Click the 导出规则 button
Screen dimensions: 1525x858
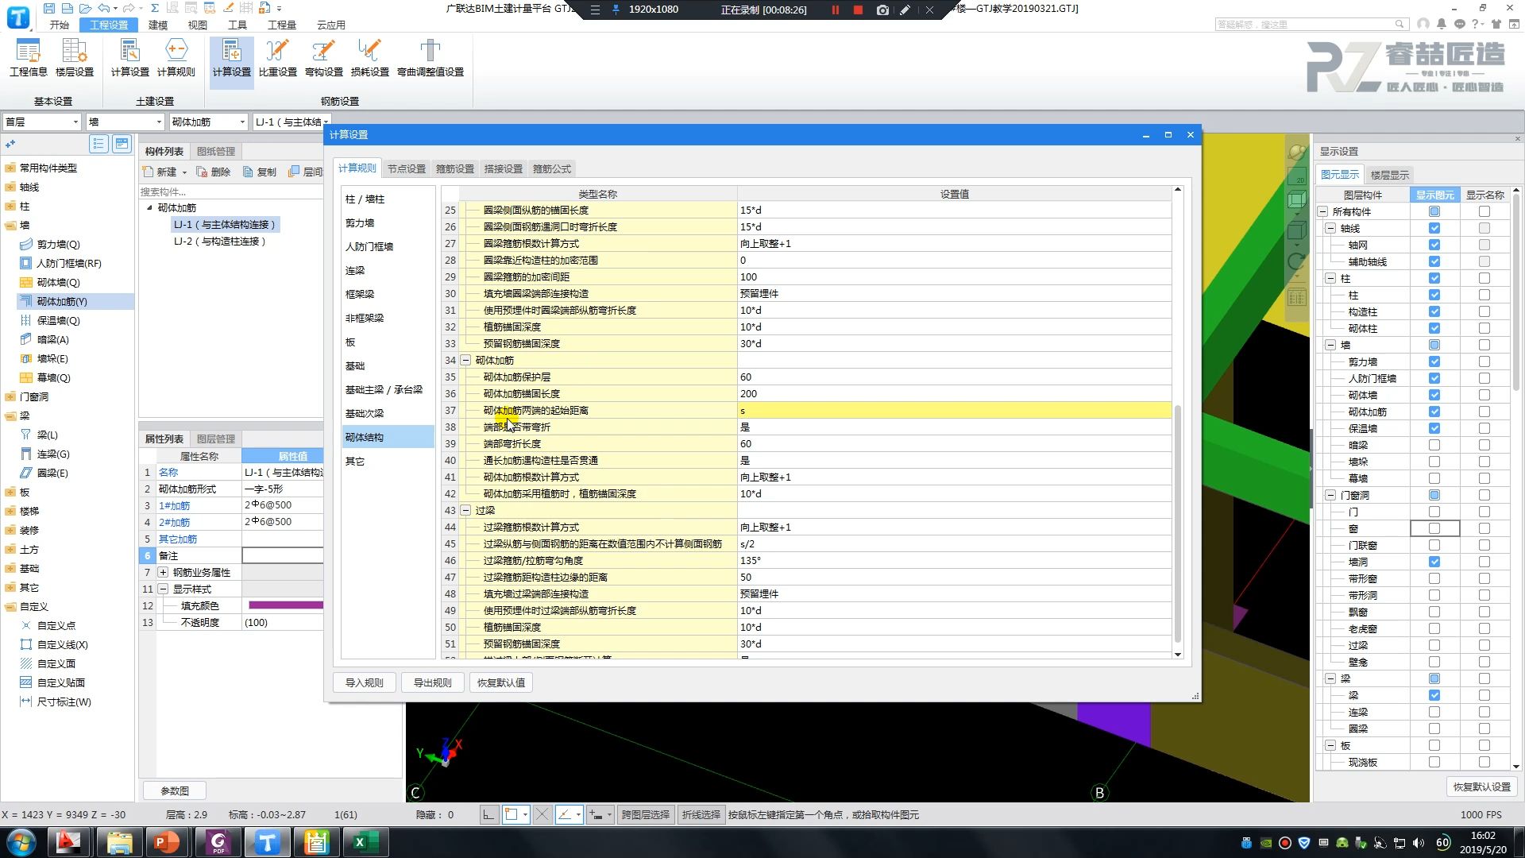[432, 682]
